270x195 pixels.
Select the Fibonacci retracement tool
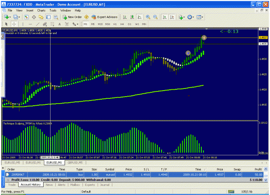pos(52,24)
